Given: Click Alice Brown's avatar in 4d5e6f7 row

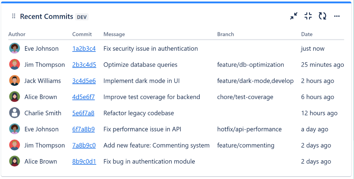Looking at the screenshot, I should click(15, 97).
